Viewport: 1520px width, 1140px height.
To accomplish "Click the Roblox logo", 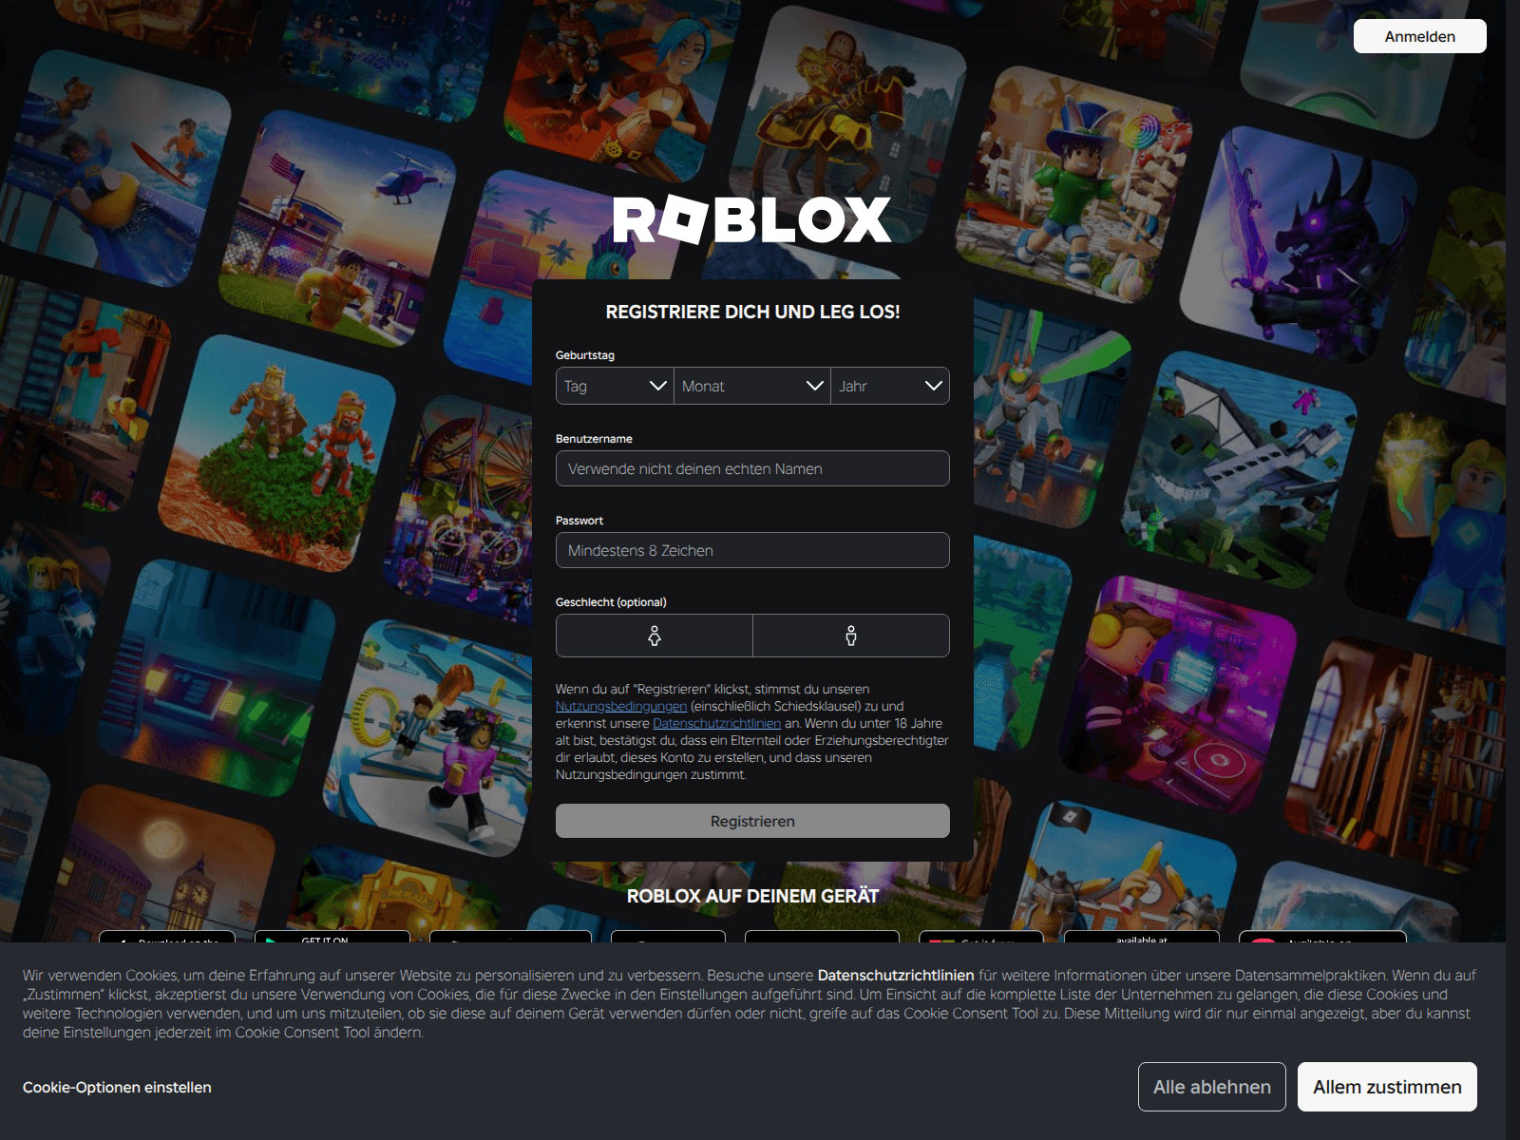I will tap(752, 219).
